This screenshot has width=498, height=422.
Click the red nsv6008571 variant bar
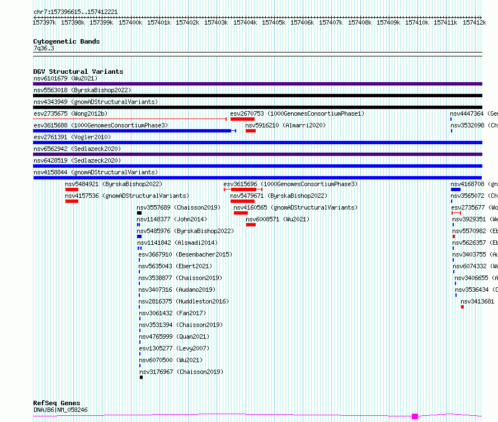tap(251, 225)
